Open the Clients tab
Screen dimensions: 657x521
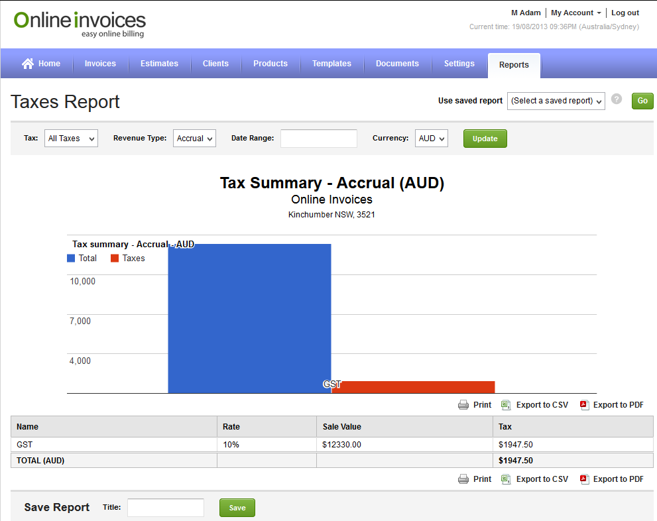tap(215, 64)
